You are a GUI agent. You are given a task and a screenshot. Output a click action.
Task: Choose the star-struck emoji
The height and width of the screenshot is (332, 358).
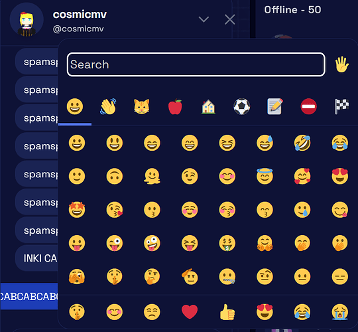click(x=77, y=210)
